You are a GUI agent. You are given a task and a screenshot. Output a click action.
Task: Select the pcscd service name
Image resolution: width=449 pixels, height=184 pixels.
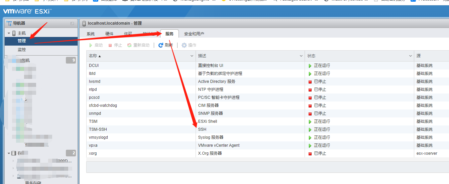pos(94,97)
